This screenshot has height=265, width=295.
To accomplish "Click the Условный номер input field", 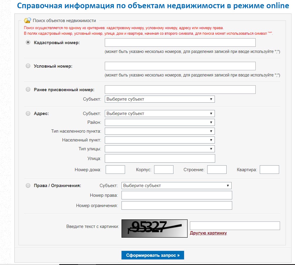I will (180, 66).
